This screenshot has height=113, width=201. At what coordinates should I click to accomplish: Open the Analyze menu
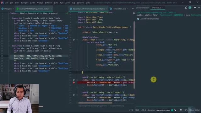coord(40,3)
